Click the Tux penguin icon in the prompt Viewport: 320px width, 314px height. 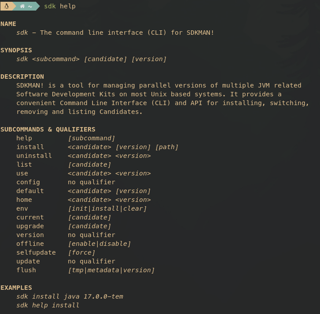click(x=6, y=6)
